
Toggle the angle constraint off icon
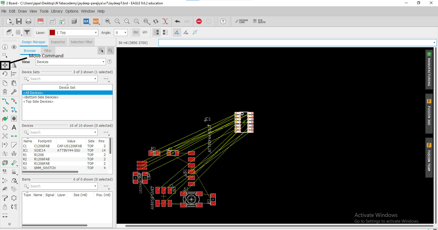tap(186, 32)
